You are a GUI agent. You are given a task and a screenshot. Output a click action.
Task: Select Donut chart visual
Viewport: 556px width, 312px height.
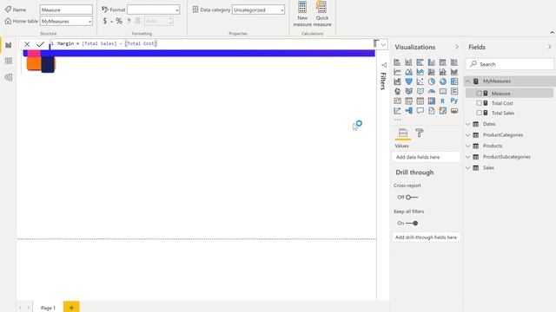(x=442, y=81)
